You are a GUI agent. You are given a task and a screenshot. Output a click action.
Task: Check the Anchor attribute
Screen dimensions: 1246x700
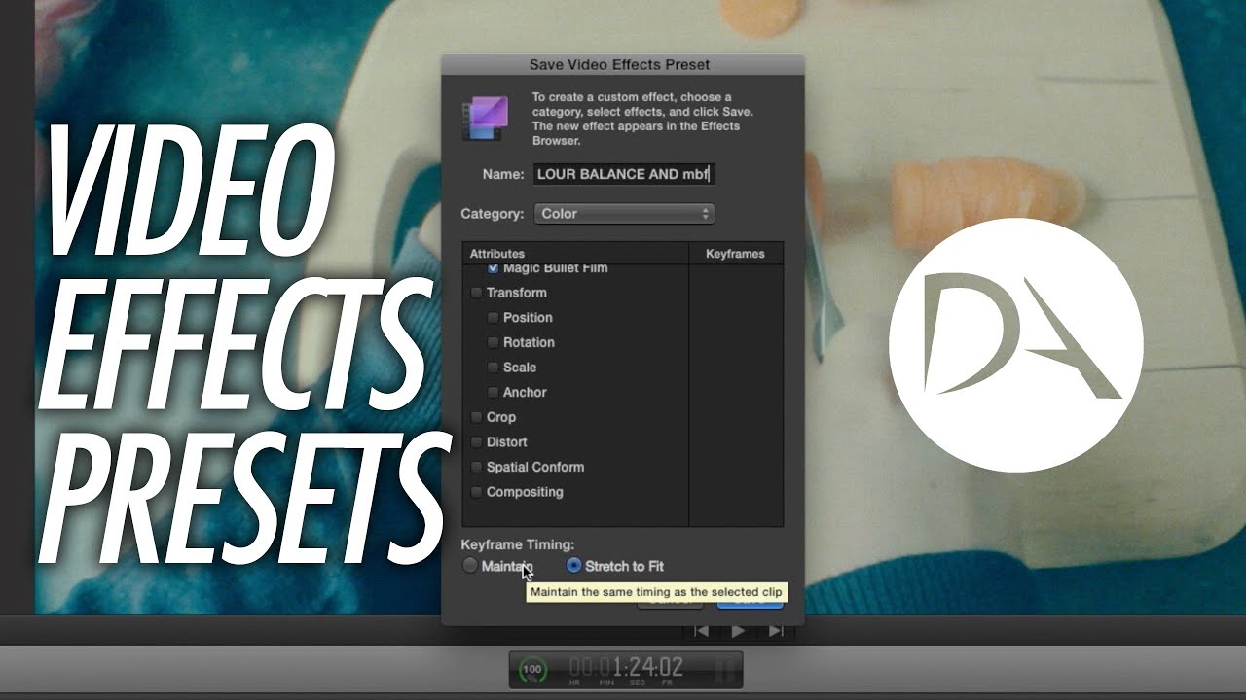coord(494,393)
